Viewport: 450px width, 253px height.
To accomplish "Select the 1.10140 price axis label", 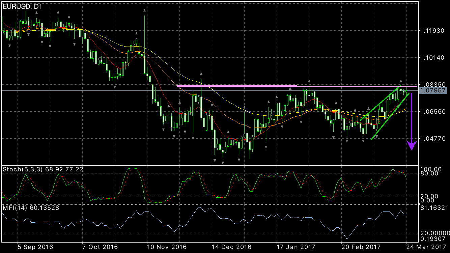I will [432, 58].
